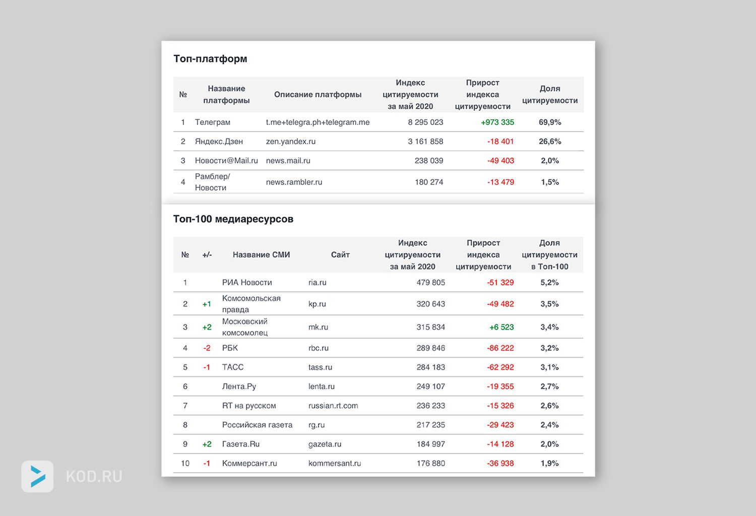
Task: Click the Топ-100 медиаресурсов heading
Action: [x=233, y=219]
